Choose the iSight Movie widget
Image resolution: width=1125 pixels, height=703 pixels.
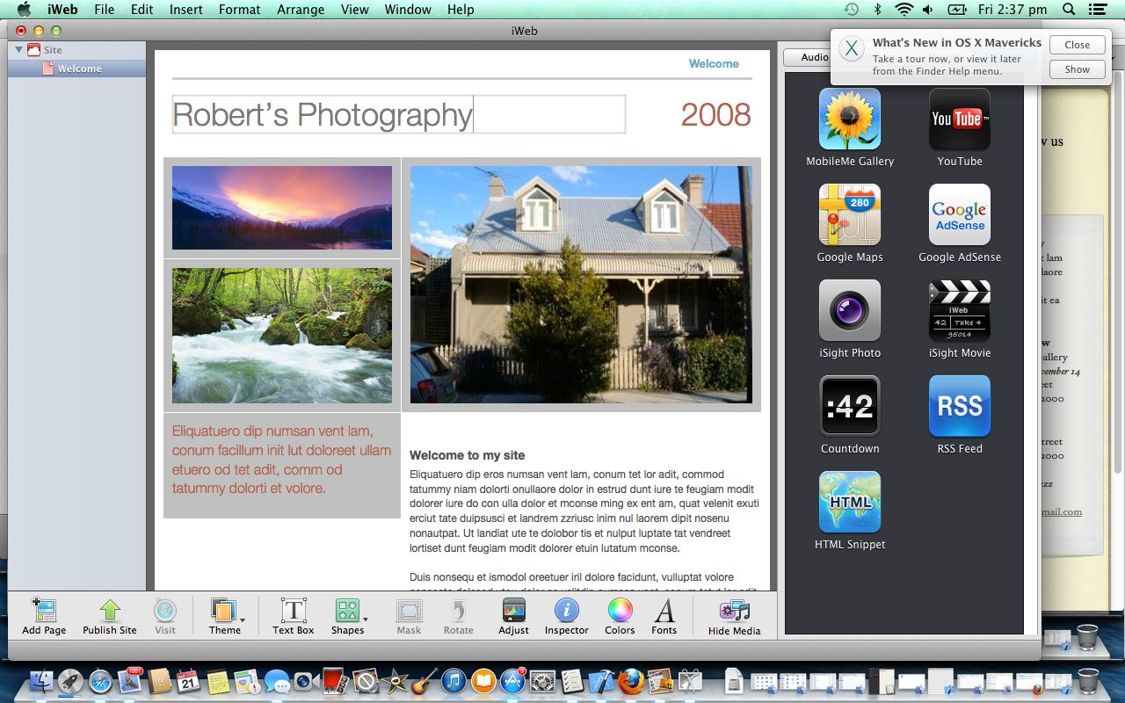click(960, 319)
